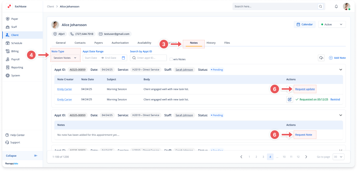Collapse the sidebar using Collapse arrow

click(x=36, y=156)
